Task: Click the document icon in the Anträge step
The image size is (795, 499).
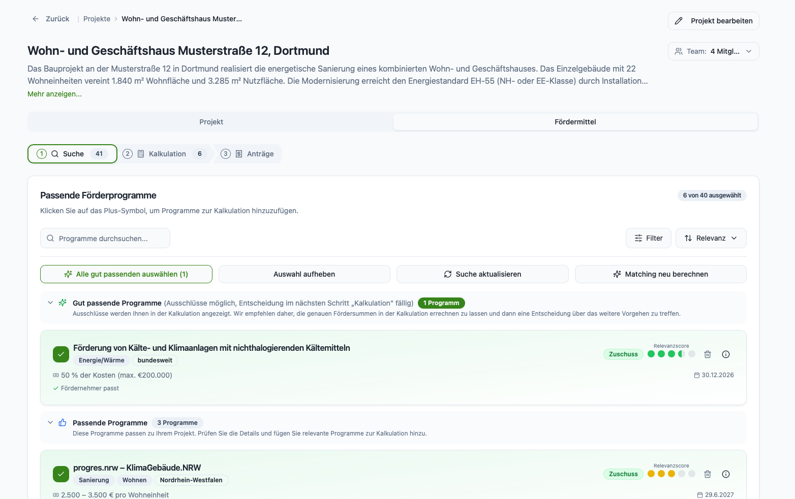Action: (239, 154)
